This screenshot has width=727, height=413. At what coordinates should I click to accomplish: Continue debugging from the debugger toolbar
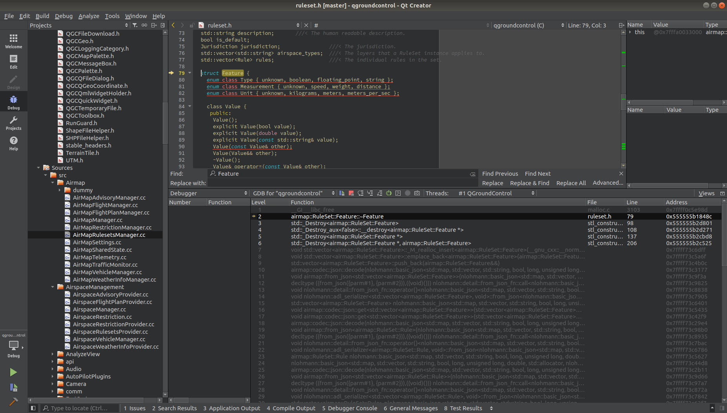(342, 193)
